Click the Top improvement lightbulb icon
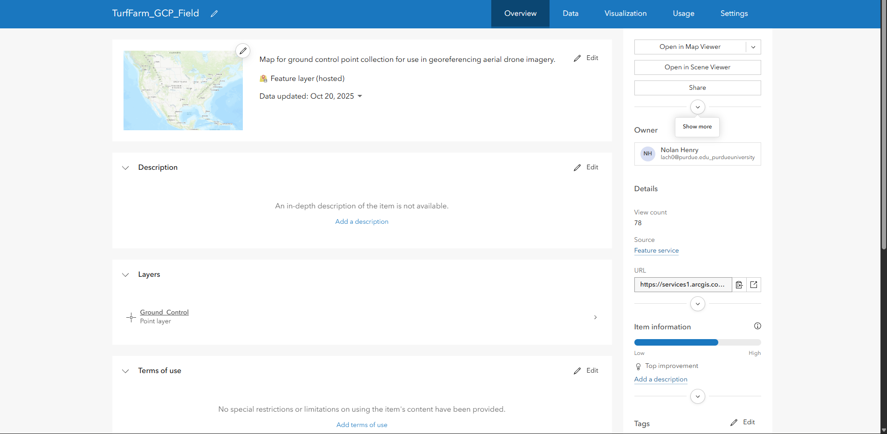887x434 pixels. pyautogui.click(x=638, y=367)
